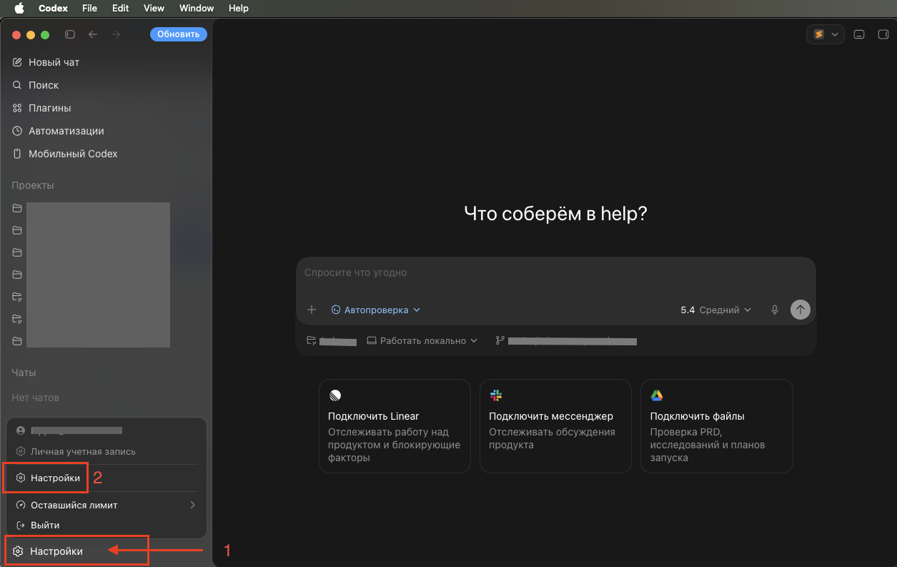Open project in Sublime Text icon
The image size is (897, 567).
(x=819, y=34)
